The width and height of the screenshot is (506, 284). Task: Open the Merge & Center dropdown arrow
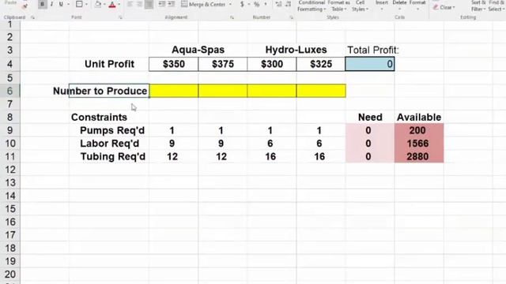pyautogui.click(x=230, y=4)
